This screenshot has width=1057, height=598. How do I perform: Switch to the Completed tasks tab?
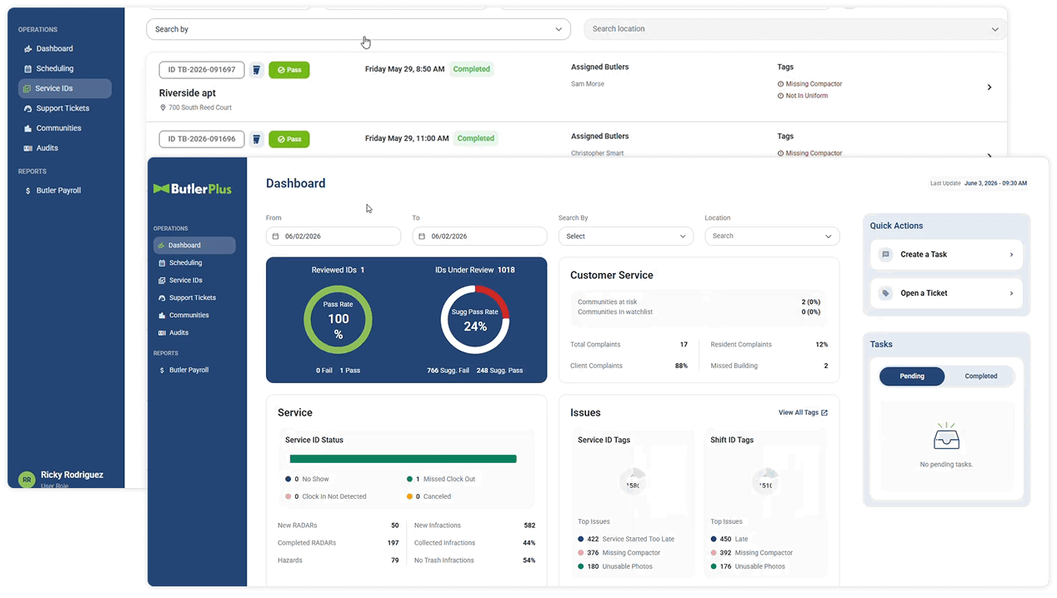(980, 376)
